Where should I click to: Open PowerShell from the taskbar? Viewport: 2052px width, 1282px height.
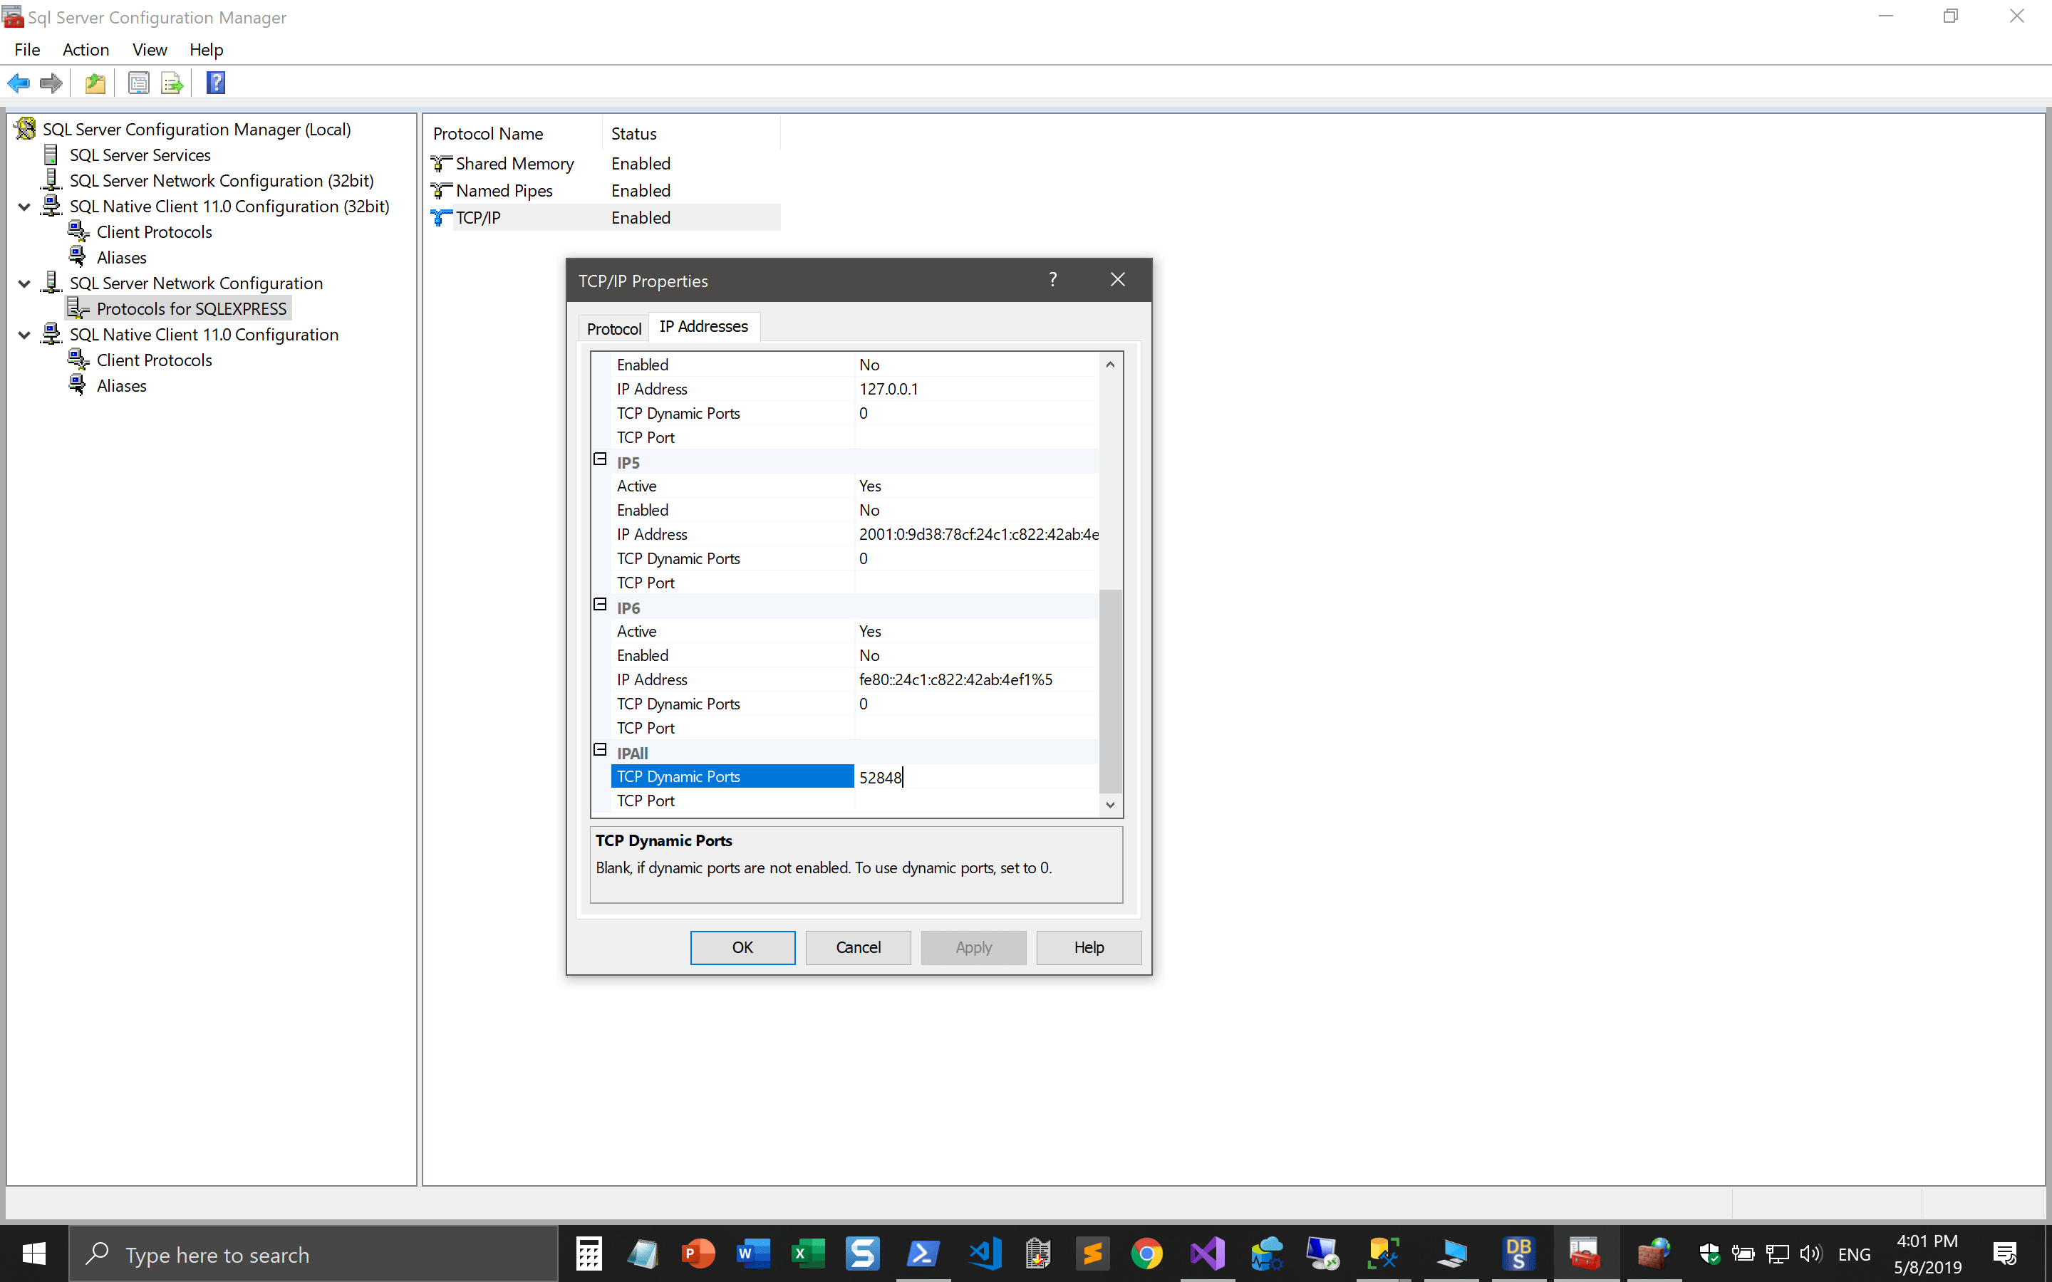point(923,1254)
